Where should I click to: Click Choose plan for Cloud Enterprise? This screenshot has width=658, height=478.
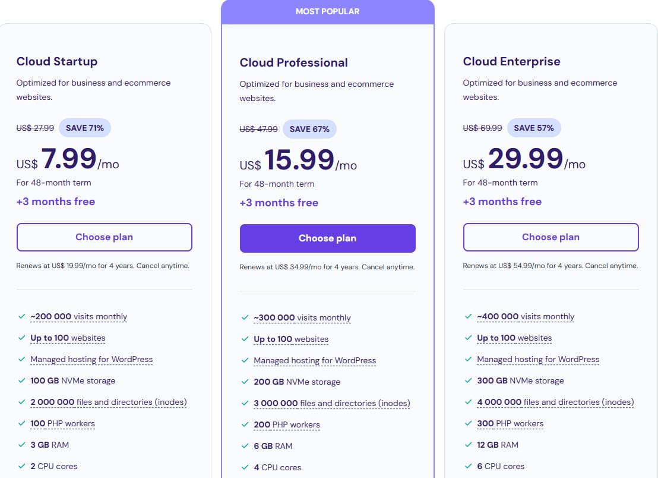551,237
